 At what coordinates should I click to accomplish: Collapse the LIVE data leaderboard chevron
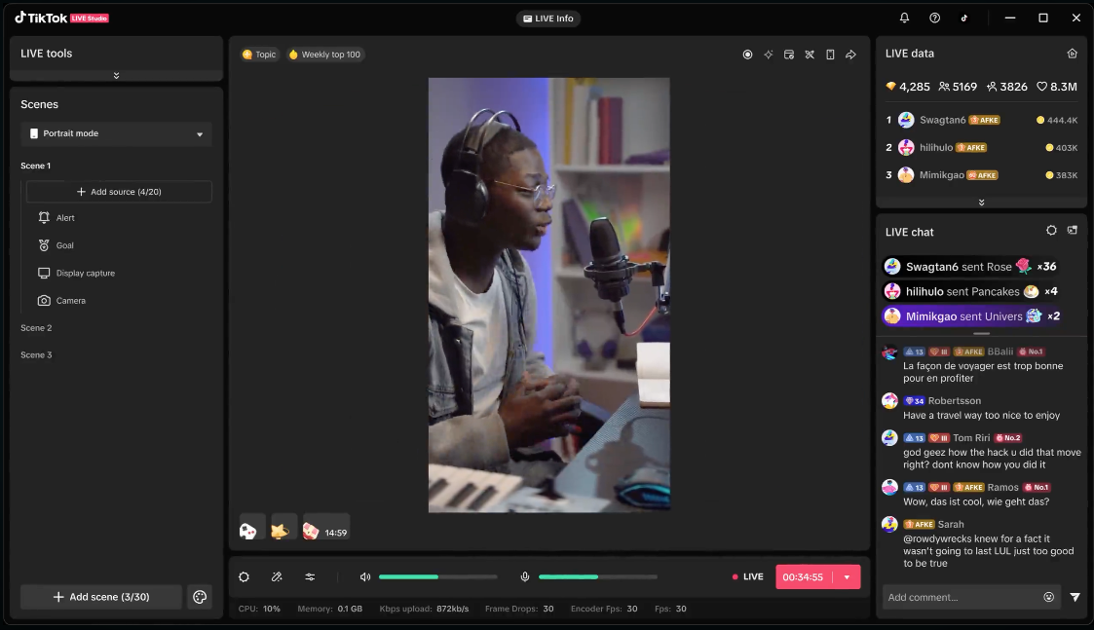(981, 202)
